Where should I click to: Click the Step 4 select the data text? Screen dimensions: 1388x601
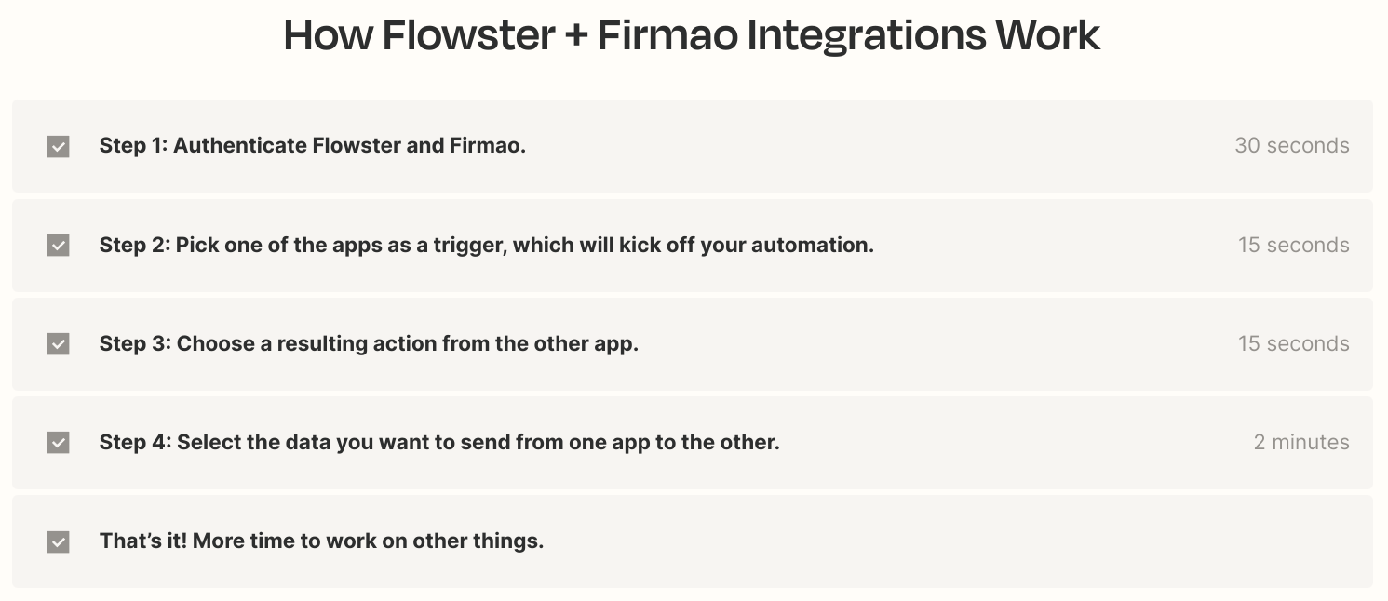click(439, 442)
